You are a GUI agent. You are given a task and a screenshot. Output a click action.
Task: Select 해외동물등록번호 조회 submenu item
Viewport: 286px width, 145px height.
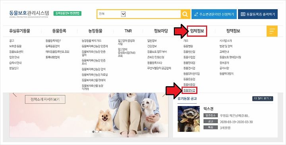(58, 52)
